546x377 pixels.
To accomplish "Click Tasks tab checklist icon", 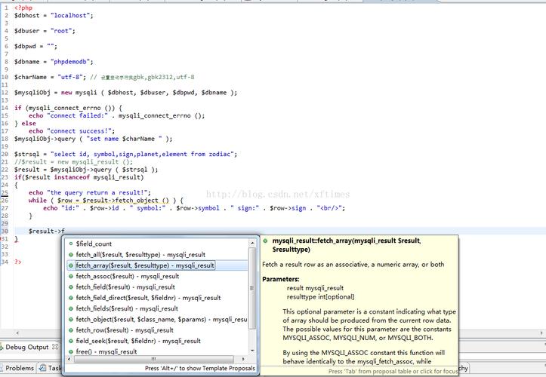I will point(42,368).
